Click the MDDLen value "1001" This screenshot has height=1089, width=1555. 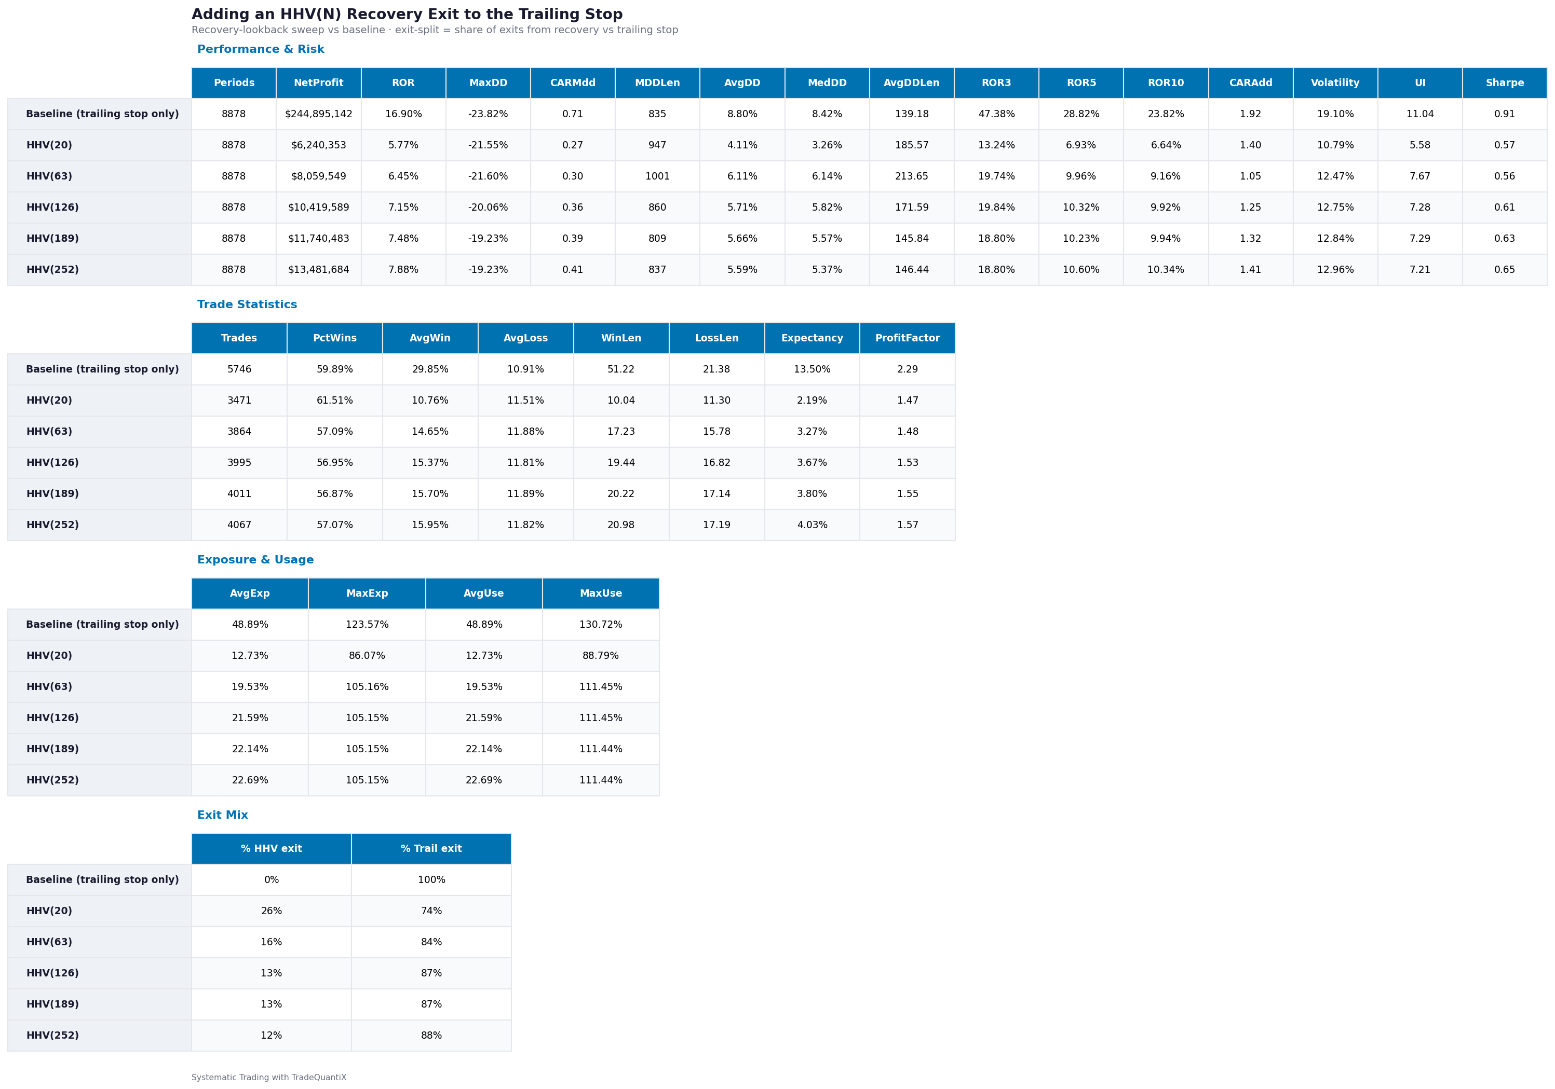click(658, 176)
